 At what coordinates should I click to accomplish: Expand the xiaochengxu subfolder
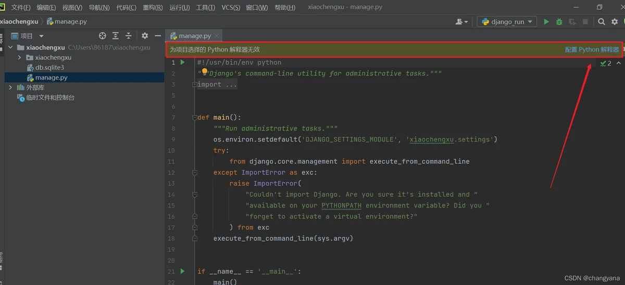click(x=20, y=57)
